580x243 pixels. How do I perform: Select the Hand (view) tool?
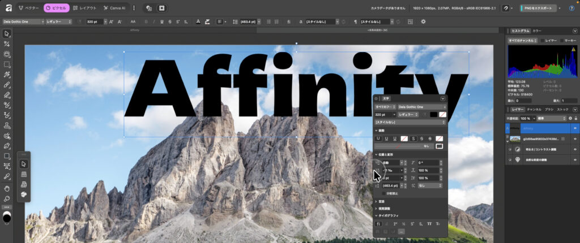pyautogui.click(x=7, y=188)
